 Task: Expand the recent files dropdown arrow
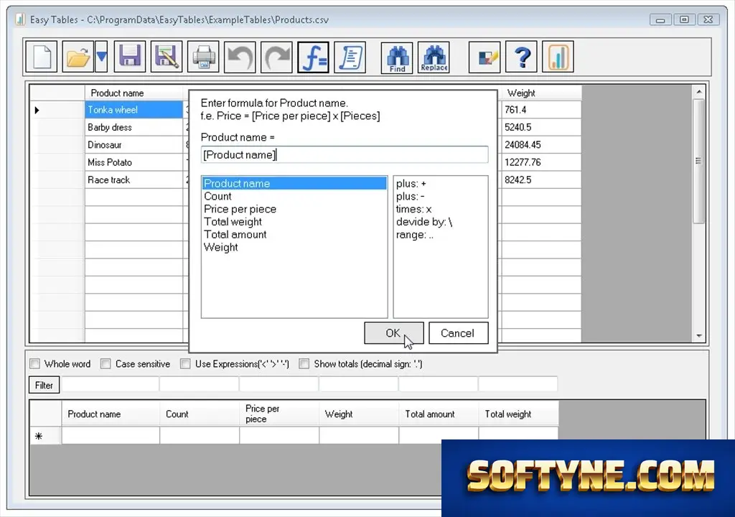pos(101,57)
